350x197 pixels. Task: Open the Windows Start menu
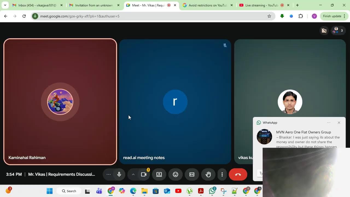tap(49, 191)
